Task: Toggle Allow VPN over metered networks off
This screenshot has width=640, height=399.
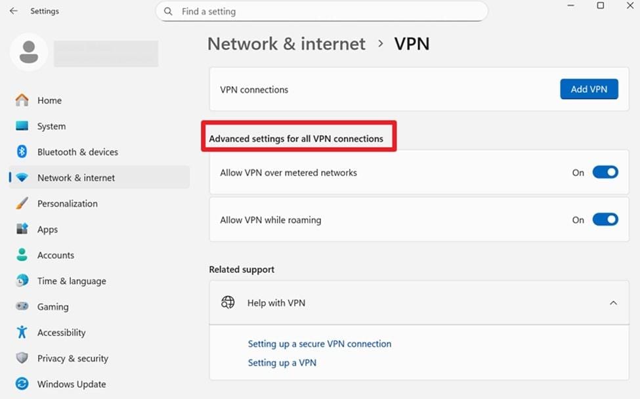Action: tap(605, 172)
